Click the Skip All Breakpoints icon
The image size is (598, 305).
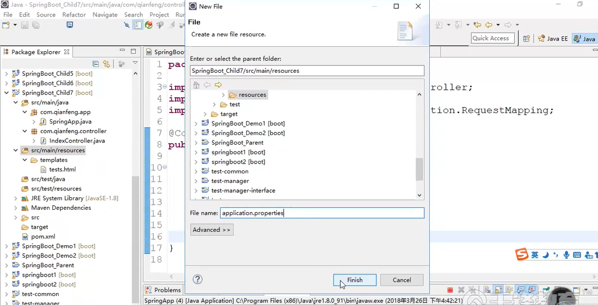coord(127,25)
